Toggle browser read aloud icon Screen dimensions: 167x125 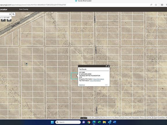click(151, 5)
